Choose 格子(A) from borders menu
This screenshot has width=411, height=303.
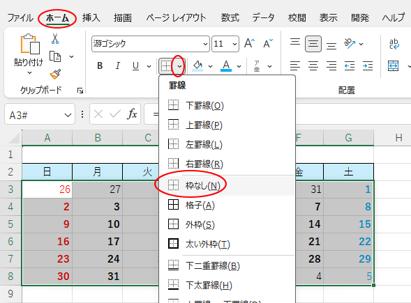pyautogui.click(x=227, y=205)
